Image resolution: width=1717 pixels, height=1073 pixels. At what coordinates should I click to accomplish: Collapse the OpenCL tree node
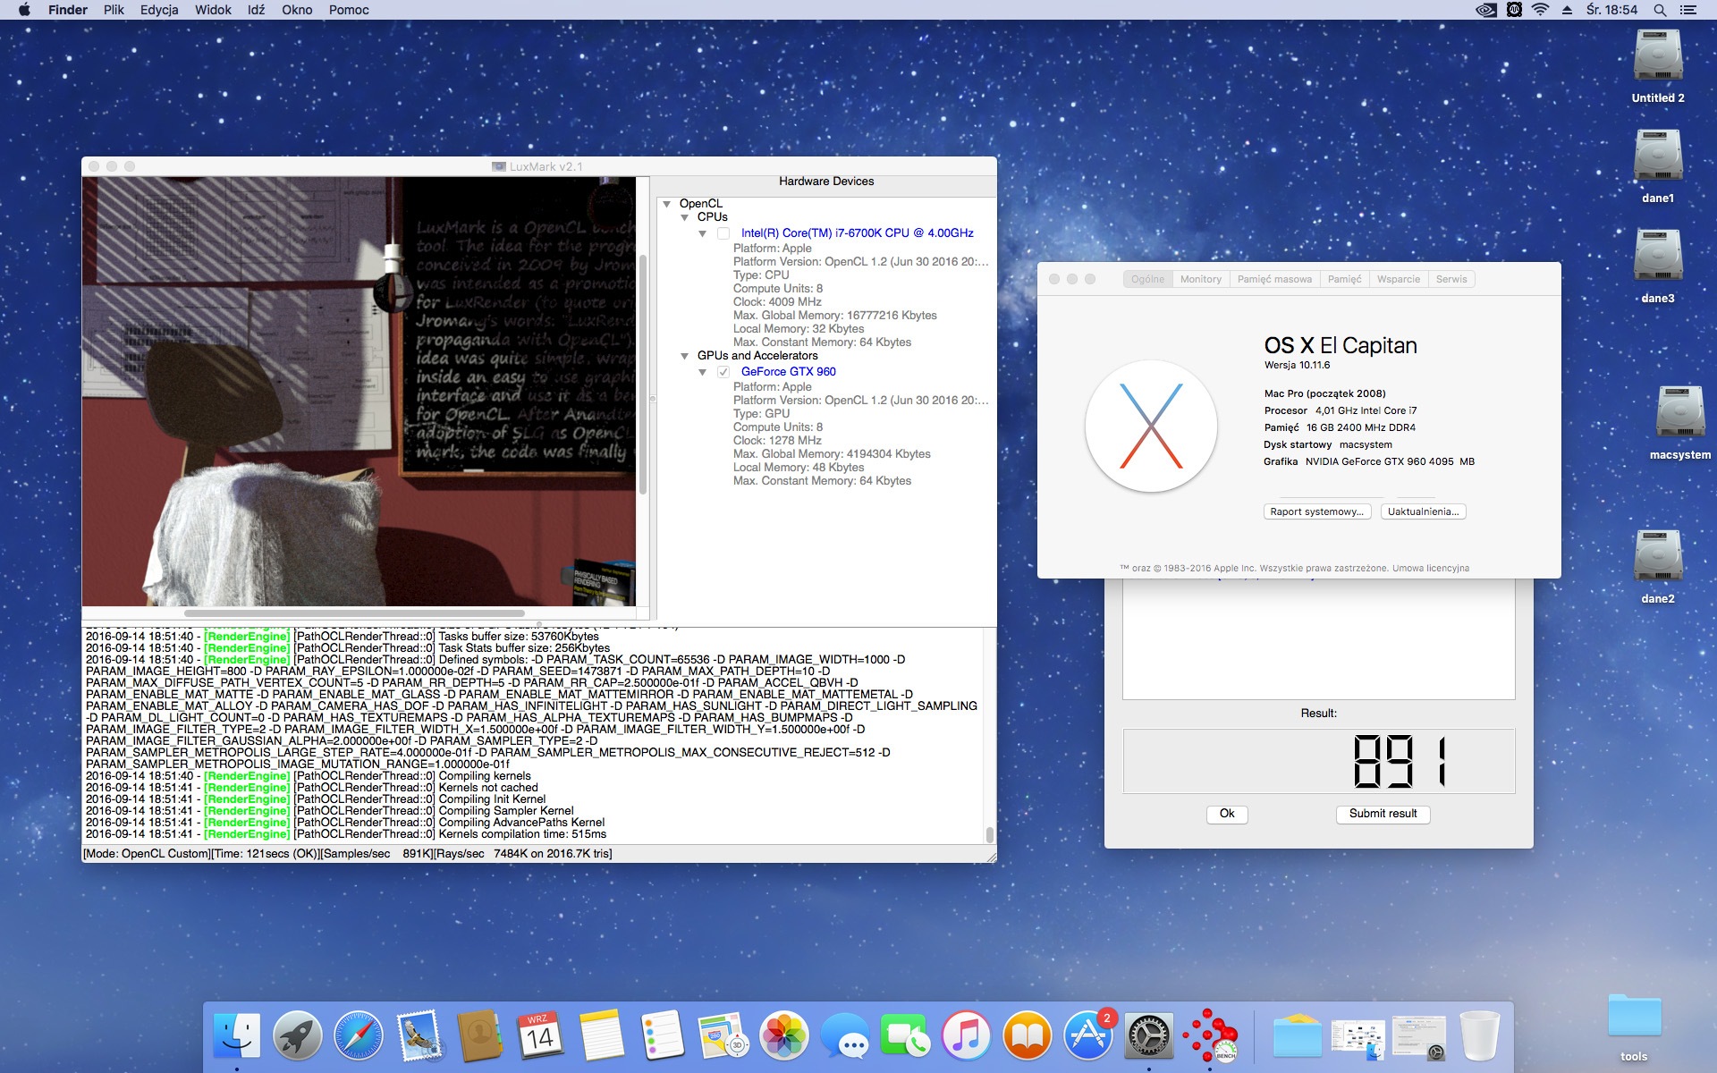click(x=667, y=204)
